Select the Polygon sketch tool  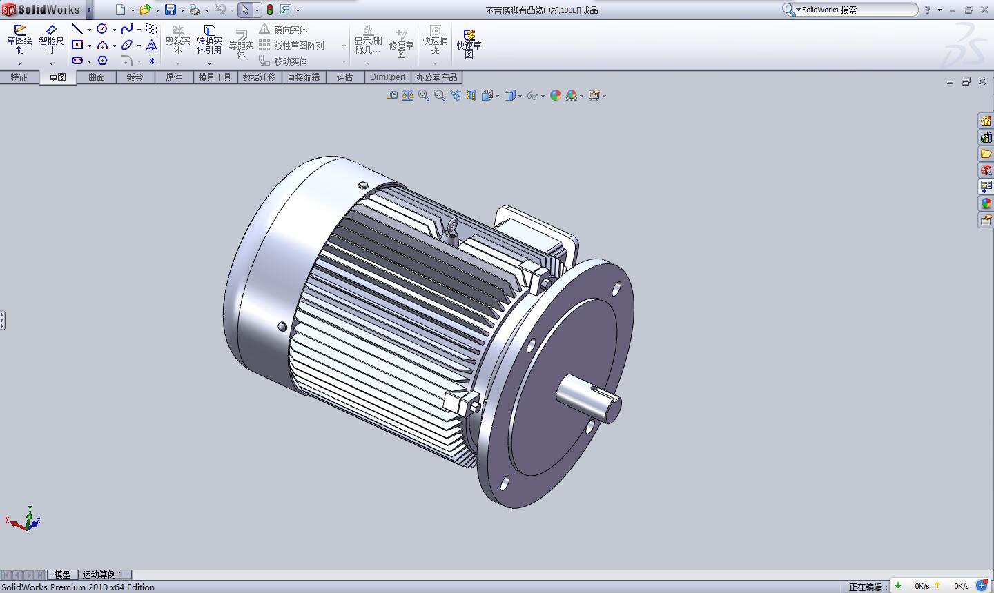pos(102,61)
